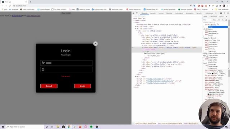Open Chrome from the taskbar

click(x=69, y=126)
